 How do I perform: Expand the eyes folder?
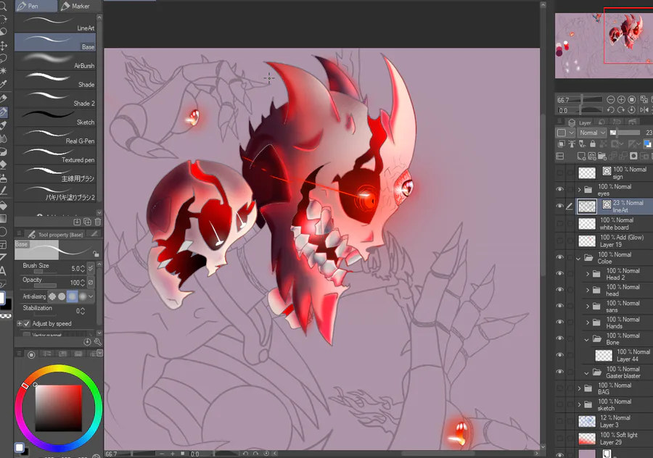click(579, 190)
